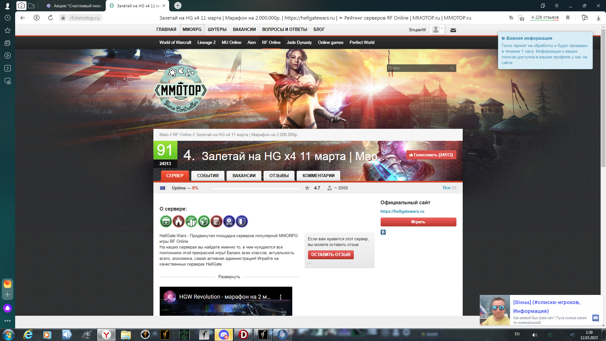
Task: Open the bookmarks star in sidebar
Action: point(8,31)
